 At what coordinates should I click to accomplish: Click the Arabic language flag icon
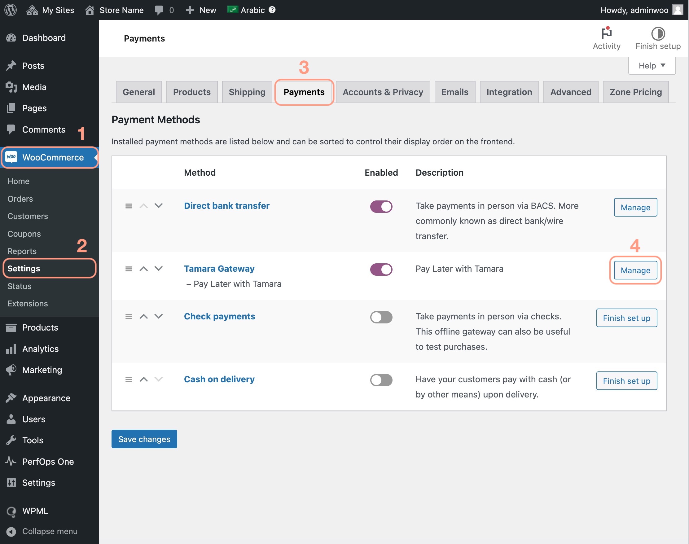pyautogui.click(x=232, y=10)
